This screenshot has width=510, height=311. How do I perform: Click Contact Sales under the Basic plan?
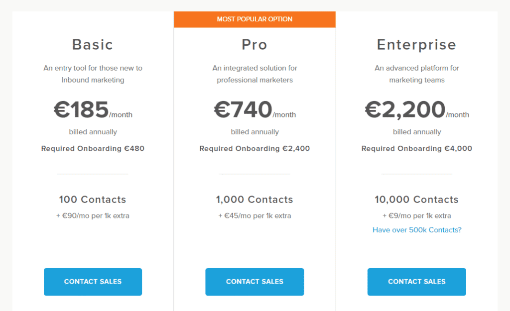tap(93, 282)
